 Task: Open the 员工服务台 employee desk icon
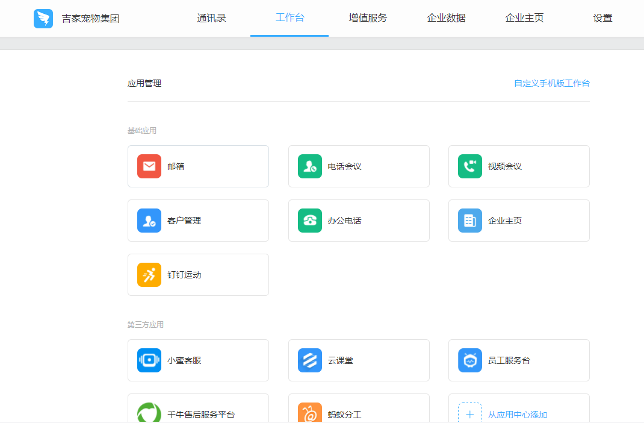pos(470,360)
